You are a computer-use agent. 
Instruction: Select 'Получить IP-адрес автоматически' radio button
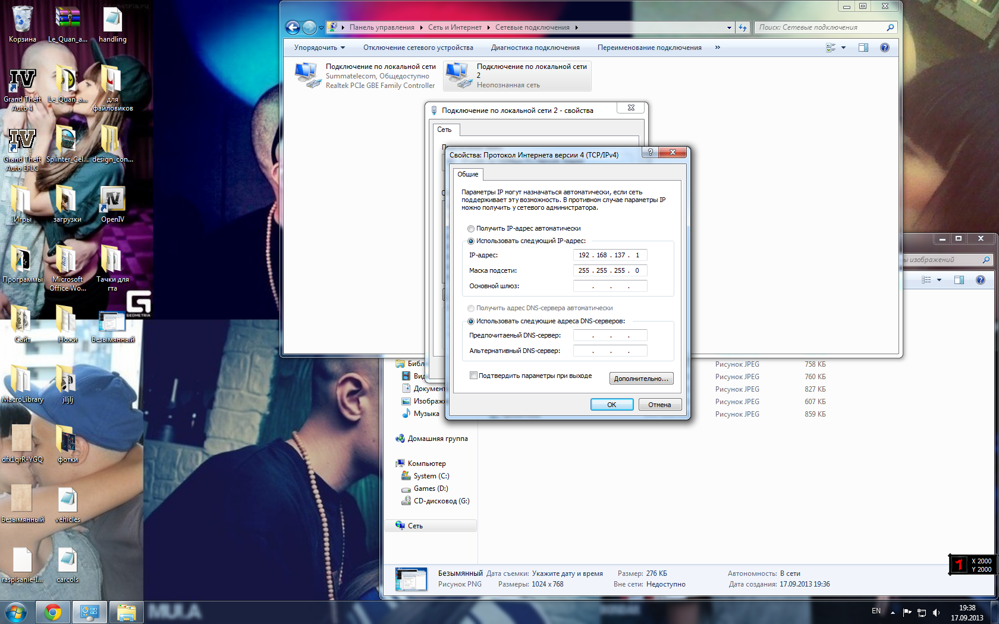tap(471, 228)
